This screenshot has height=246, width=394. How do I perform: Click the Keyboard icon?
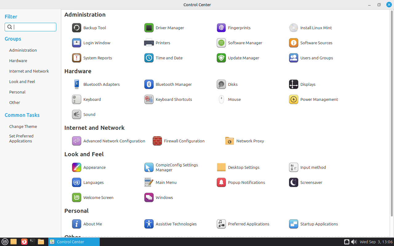tap(77, 99)
